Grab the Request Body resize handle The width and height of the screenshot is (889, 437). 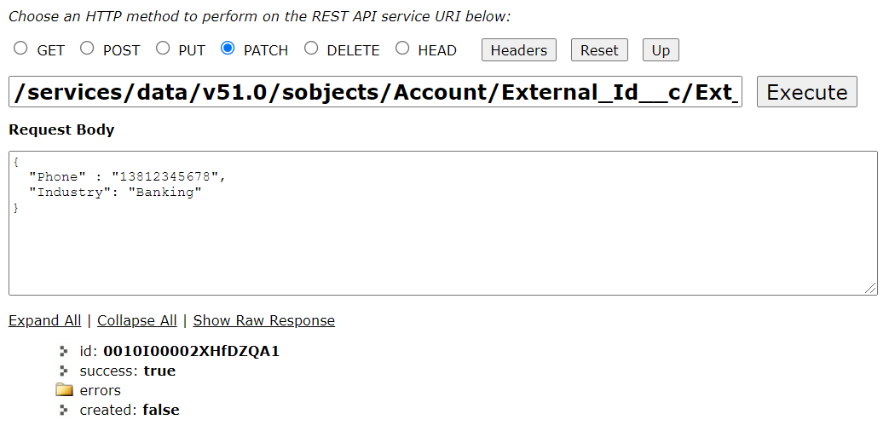pos(870,289)
